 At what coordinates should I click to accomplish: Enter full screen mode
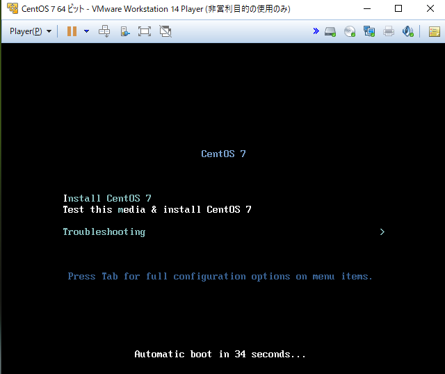click(145, 31)
